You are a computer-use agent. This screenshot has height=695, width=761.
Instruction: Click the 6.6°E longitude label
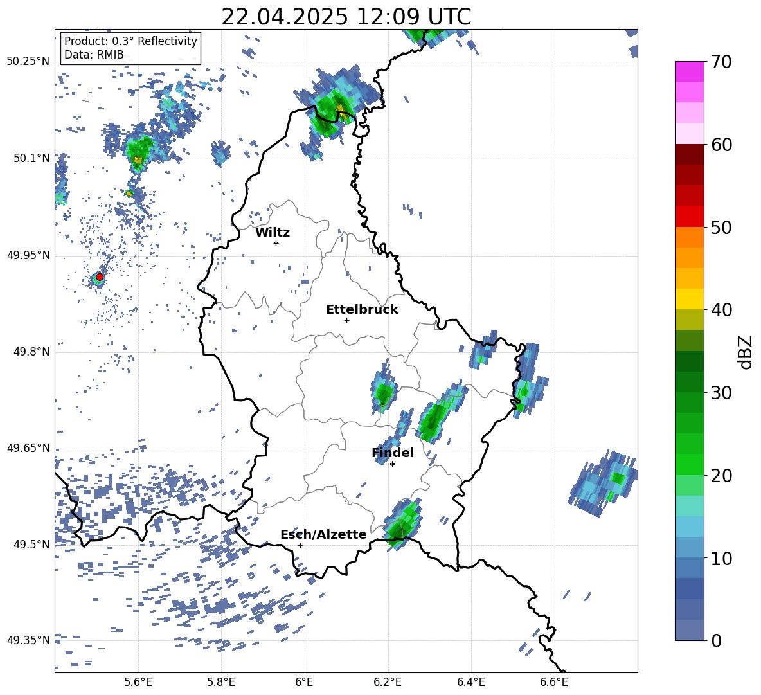(x=554, y=682)
